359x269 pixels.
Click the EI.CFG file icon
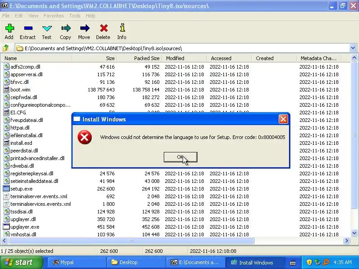pyautogui.click(x=6, y=113)
